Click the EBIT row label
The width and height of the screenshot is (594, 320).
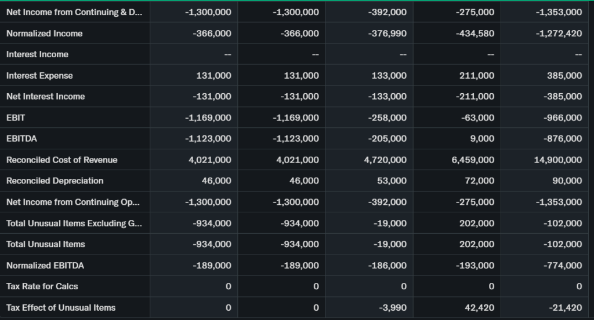pos(16,117)
